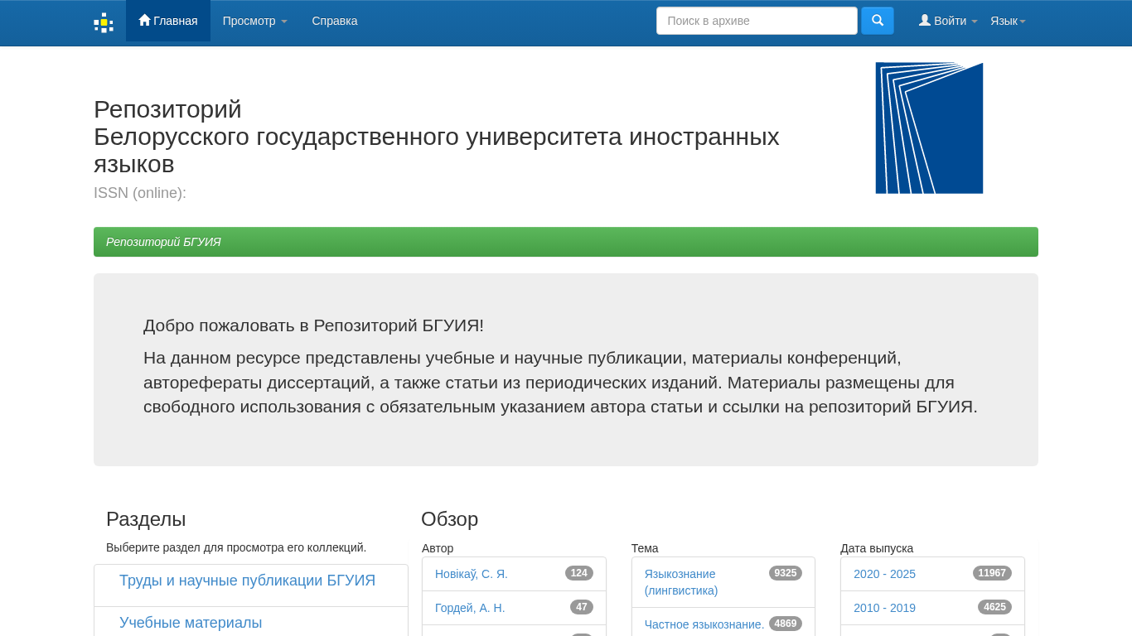This screenshot has width=1132, height=636.
Task: Filter by subject Частное языкознание
Action: click(x=704, y=624)
